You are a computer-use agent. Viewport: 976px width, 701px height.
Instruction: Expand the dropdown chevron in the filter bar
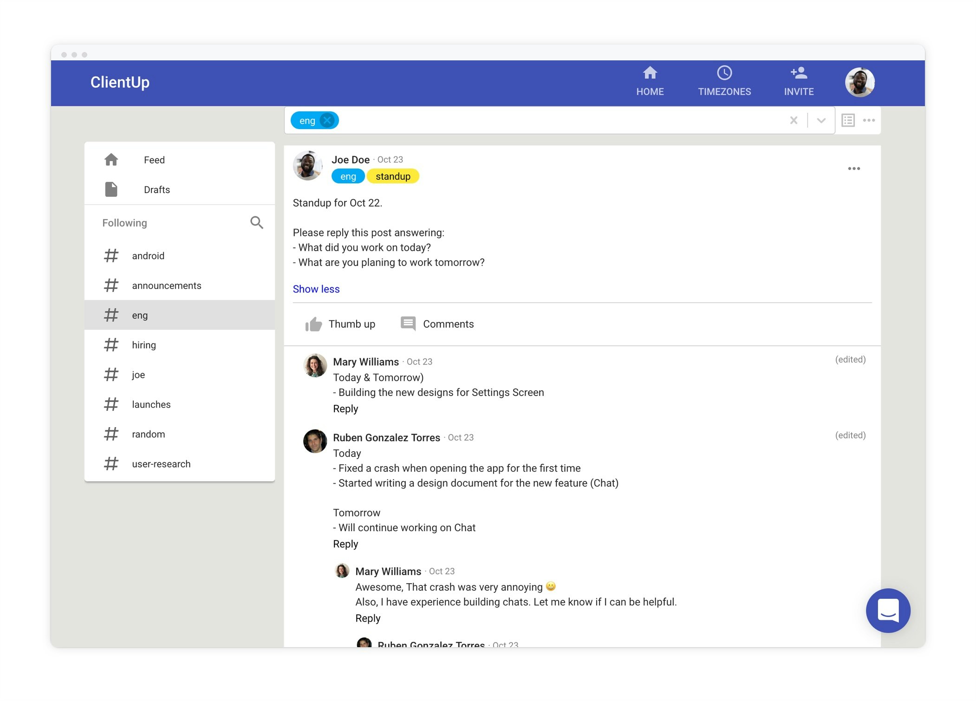[x=820, y=120]
